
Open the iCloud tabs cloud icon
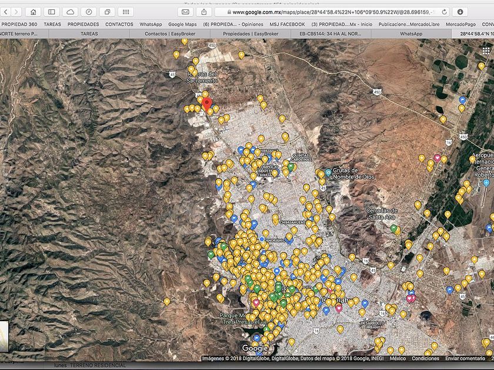coord(71,12)
